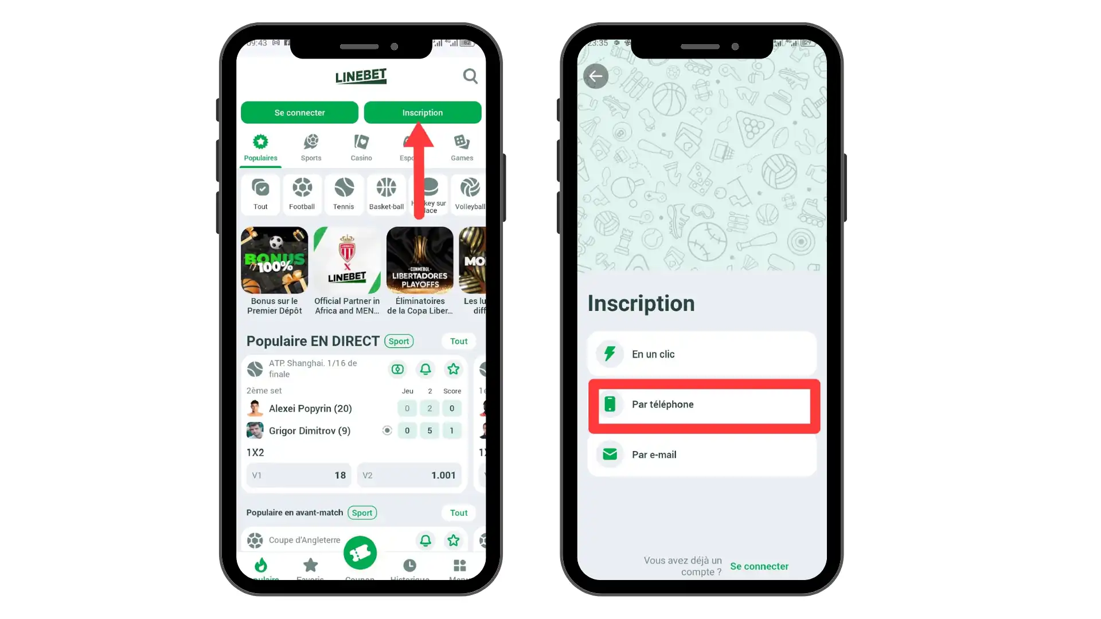Select Par e-mail registration option
This screenshot has height=619, width=1101.
pyautogui.click(x=702, y=455)
